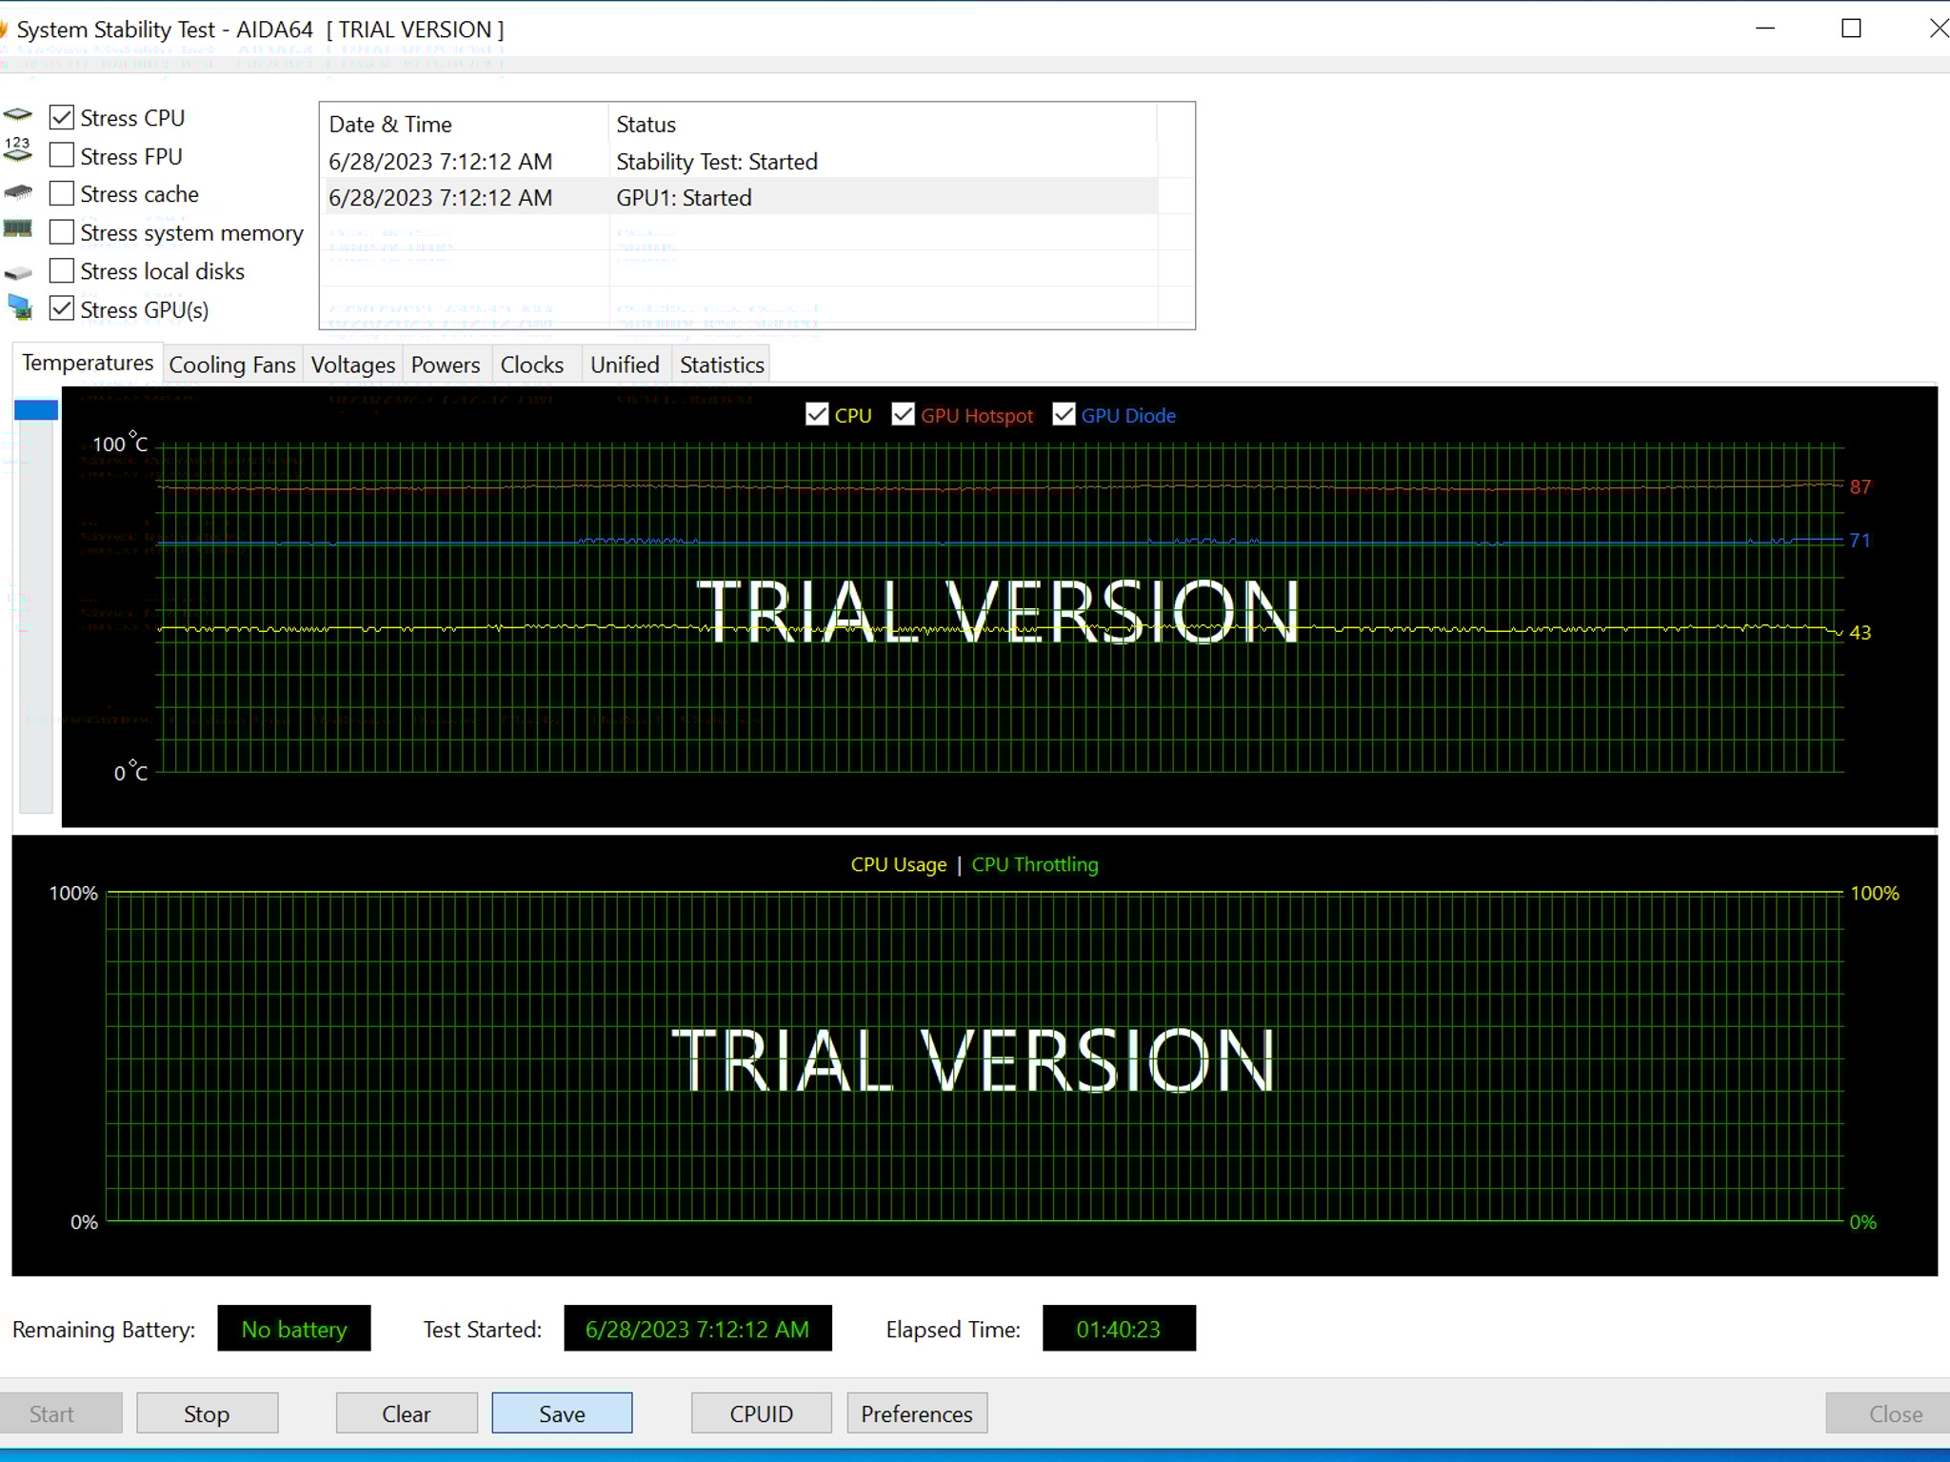Click the cache chip icon
This screenshot has width=1950, height=1462.
17,193
